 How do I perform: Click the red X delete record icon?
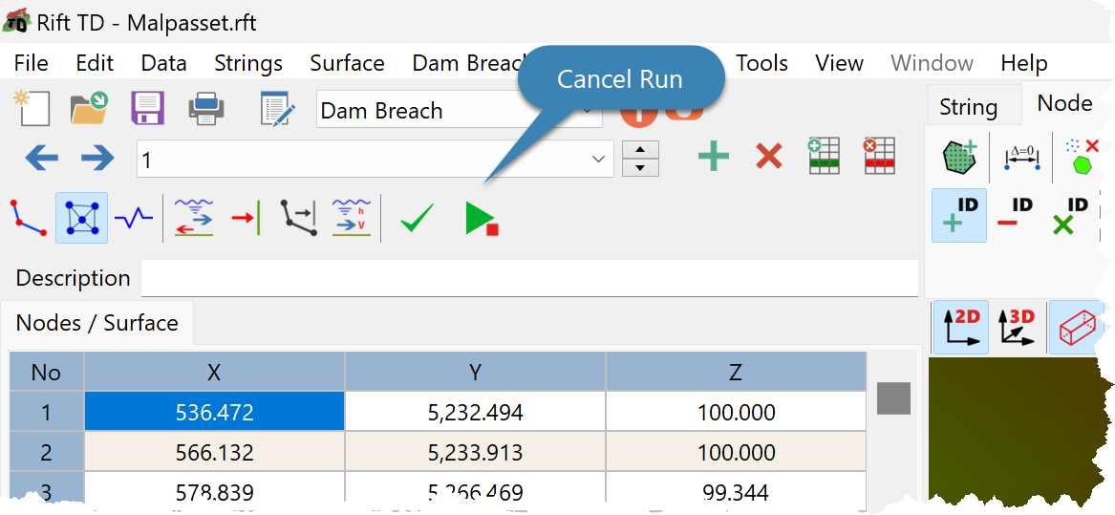pos(769,155)
